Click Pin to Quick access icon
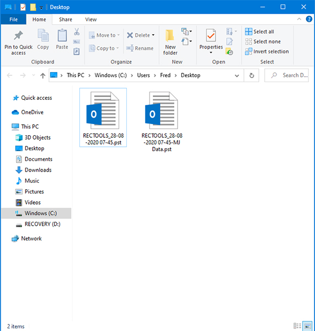The height and width of the screenshot is (331, 315). 18,35
